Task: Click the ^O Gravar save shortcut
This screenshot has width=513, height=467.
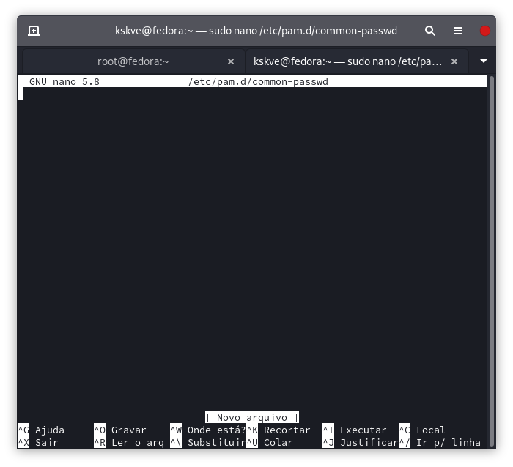Action: (120, 430)
